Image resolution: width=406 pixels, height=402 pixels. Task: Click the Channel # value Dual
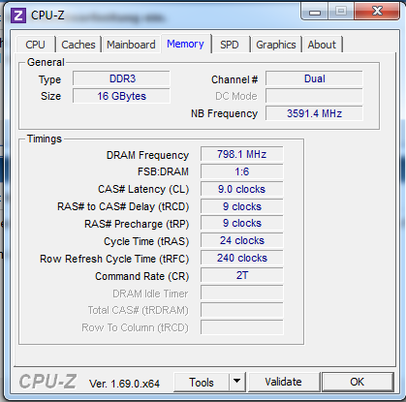coord(314,78)
